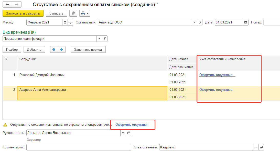Click the back navigation arrow
This screenshot has width=280, height=153.
(x=7, y=5)
